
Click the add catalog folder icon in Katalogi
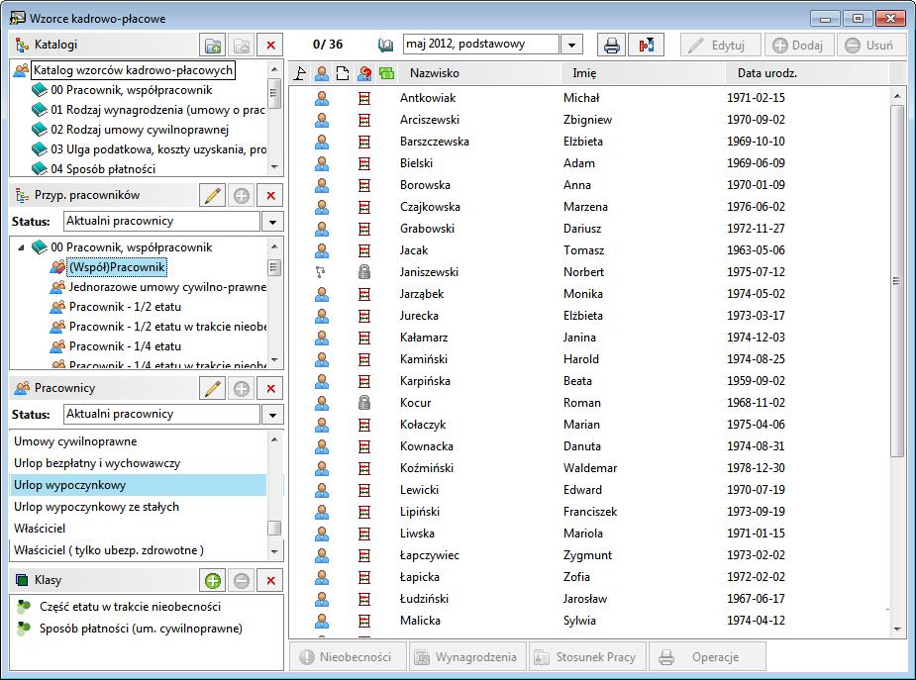click(213, 45)
